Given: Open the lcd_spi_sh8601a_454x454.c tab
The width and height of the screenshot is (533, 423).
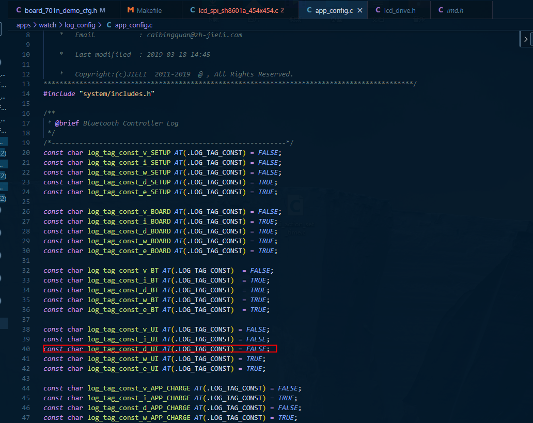Looking at the screenshot, I should (x=238, y=10).
